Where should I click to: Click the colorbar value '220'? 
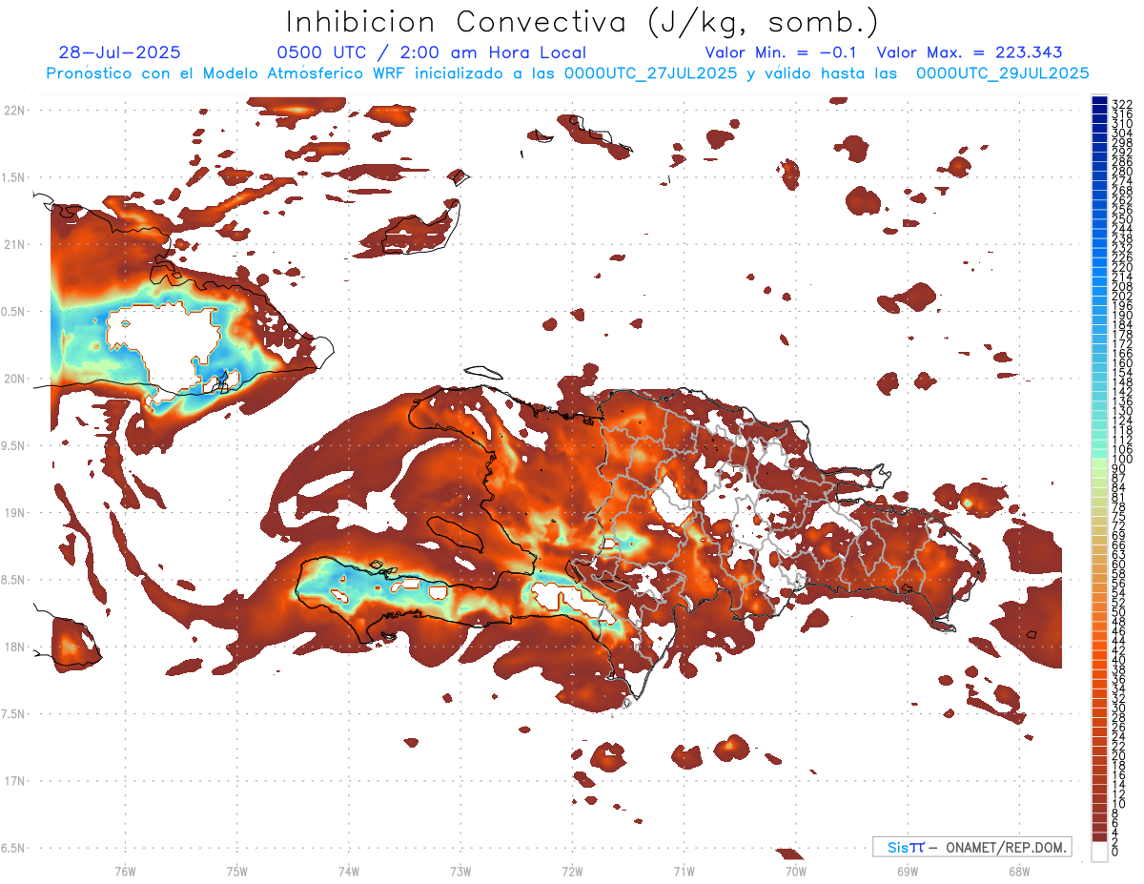pyautogui.click(x=1122, y=267)
